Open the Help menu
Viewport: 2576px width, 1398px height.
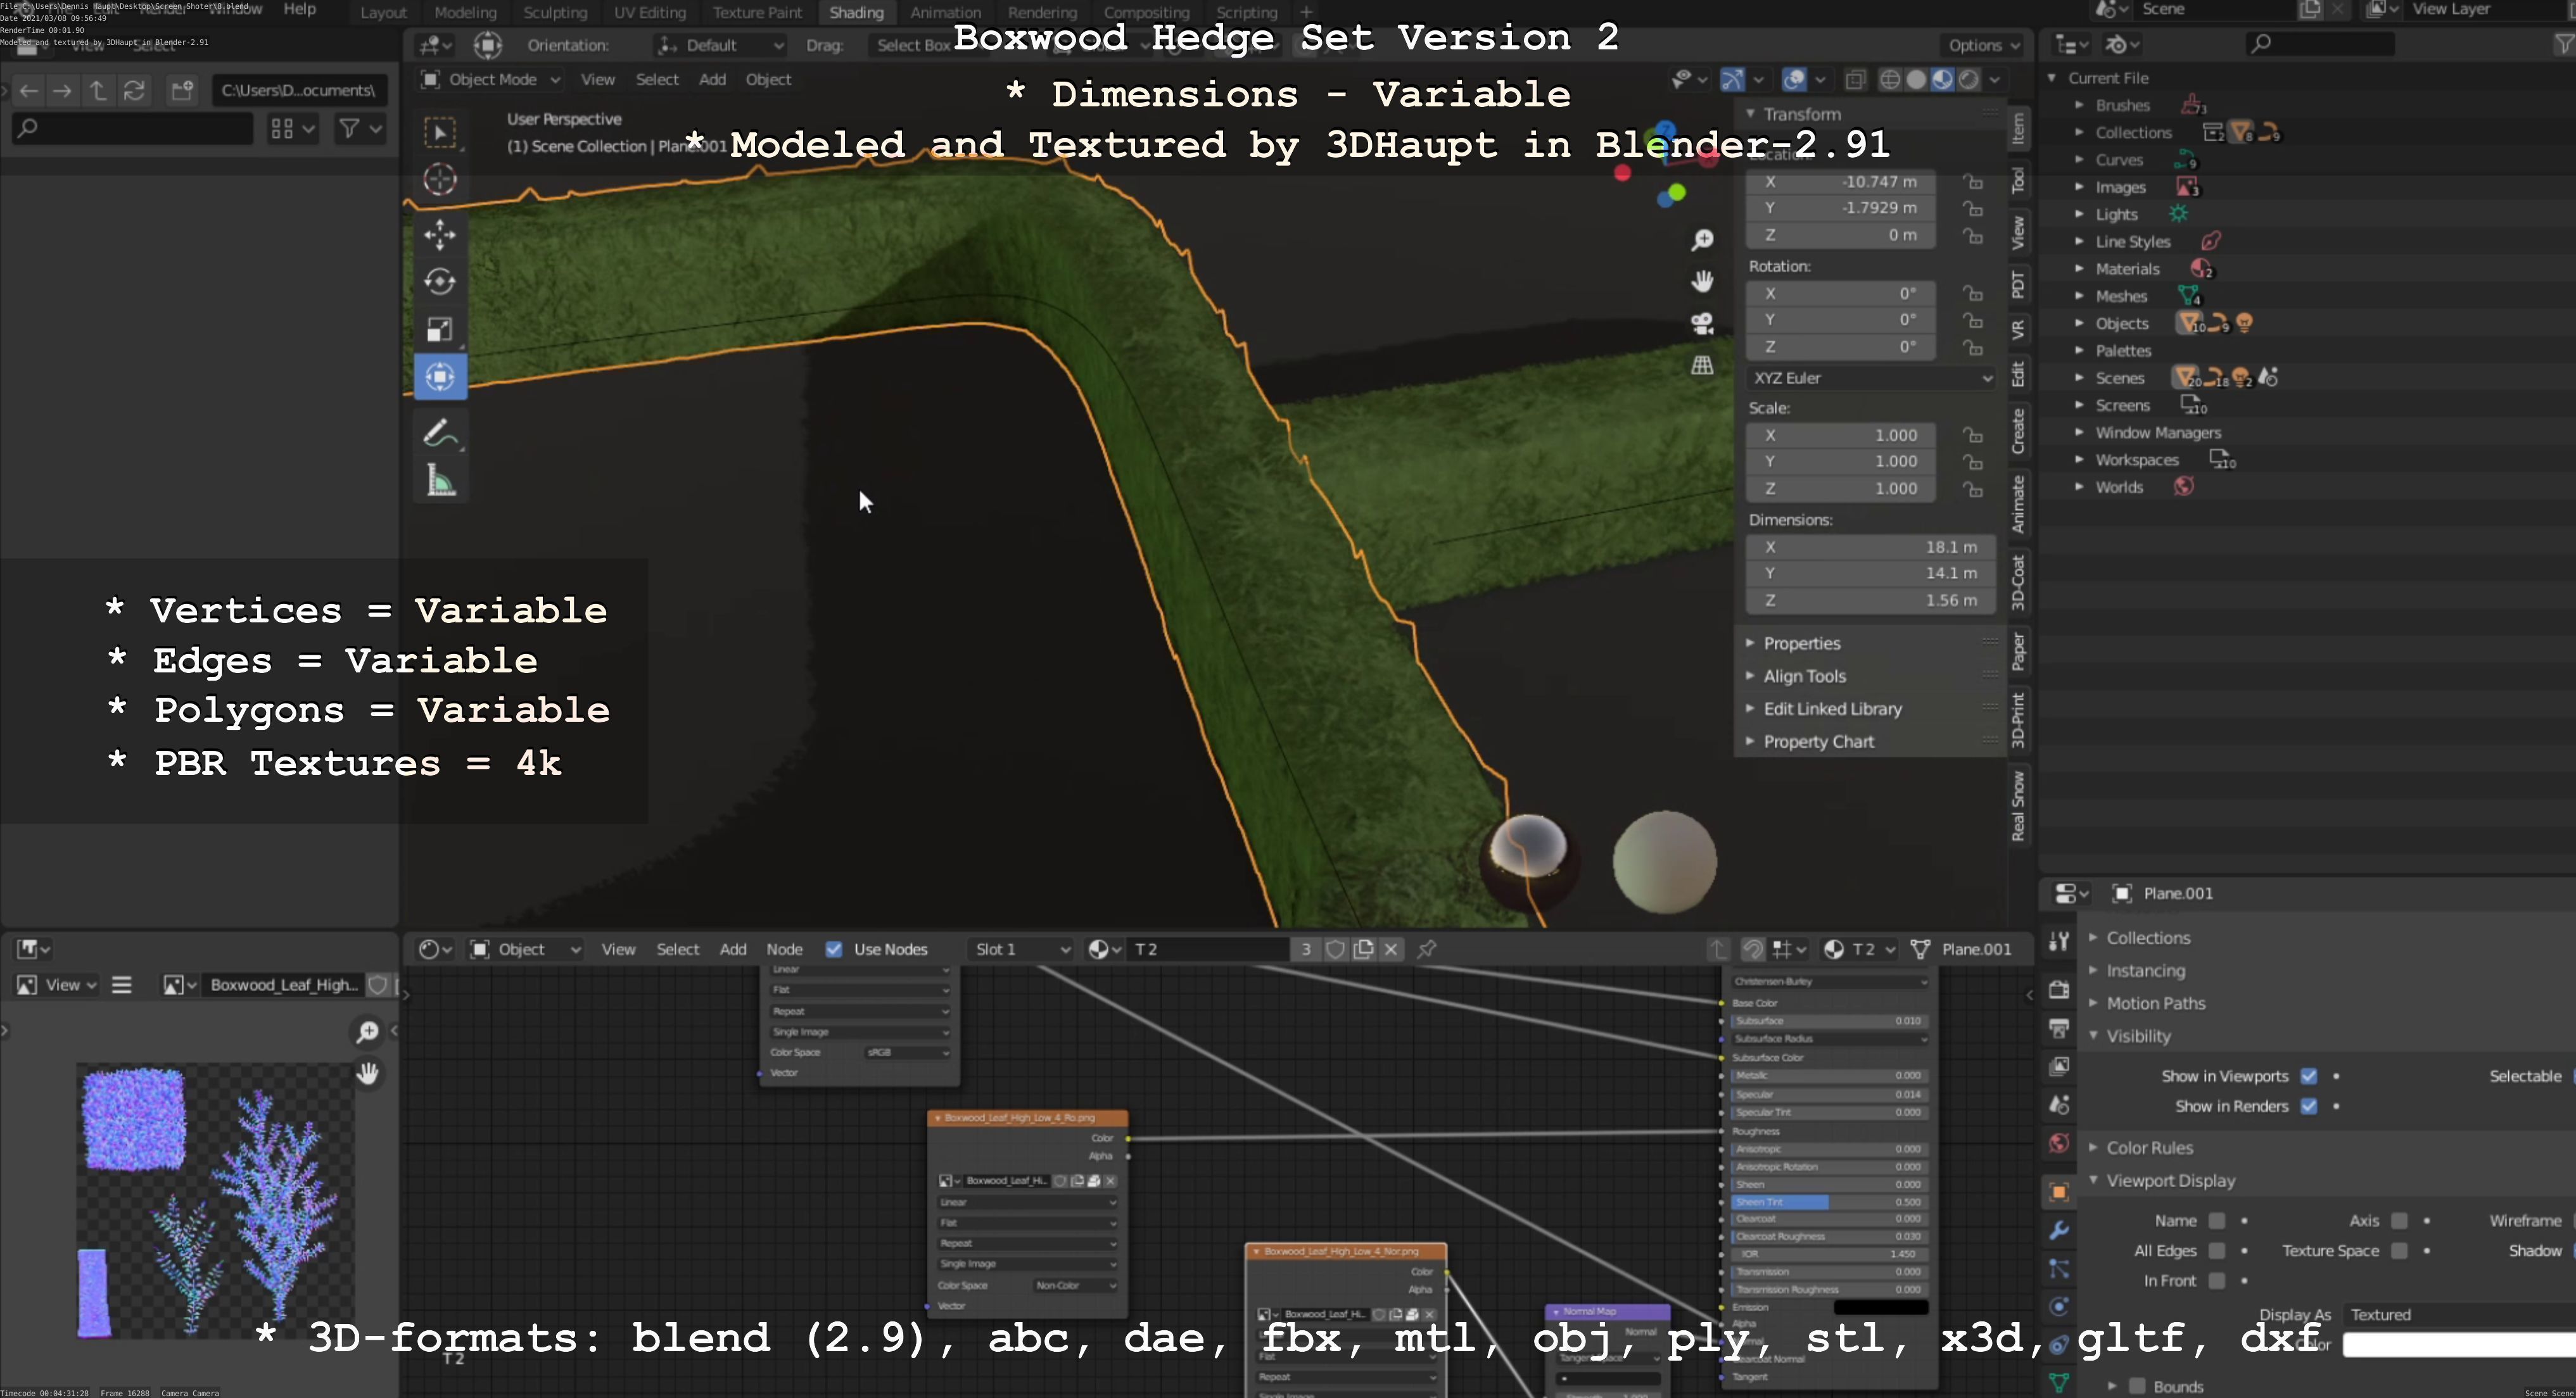(299, 9)
